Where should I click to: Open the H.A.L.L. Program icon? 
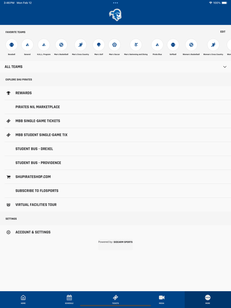44,45
